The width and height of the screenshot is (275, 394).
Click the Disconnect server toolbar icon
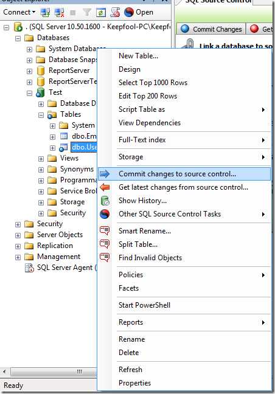[60, 12]
